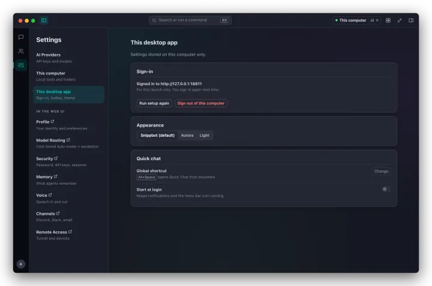Click Run setup again button

154,104
